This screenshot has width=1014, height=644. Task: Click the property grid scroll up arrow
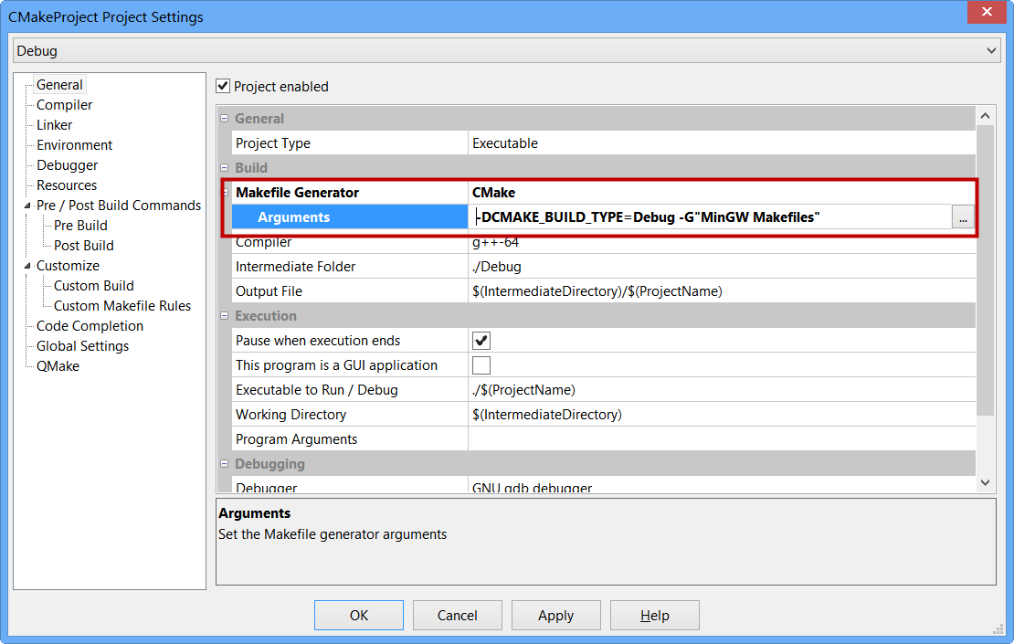(985, 116)
